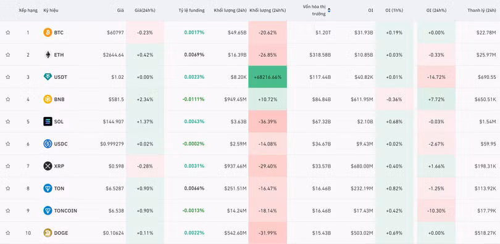Add SOL to favorites star

(8, 121)
